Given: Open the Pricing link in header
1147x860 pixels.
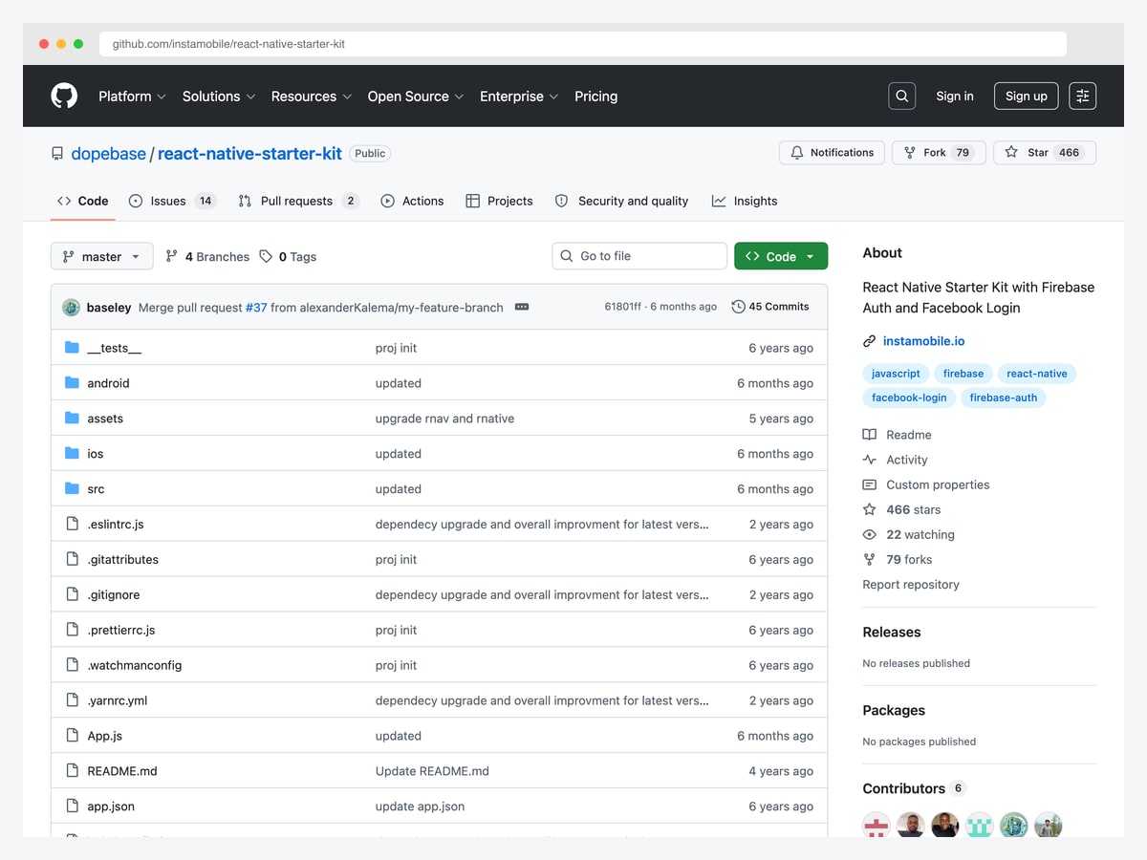Looking at the screenshot, I should click(x=596, y=97).
